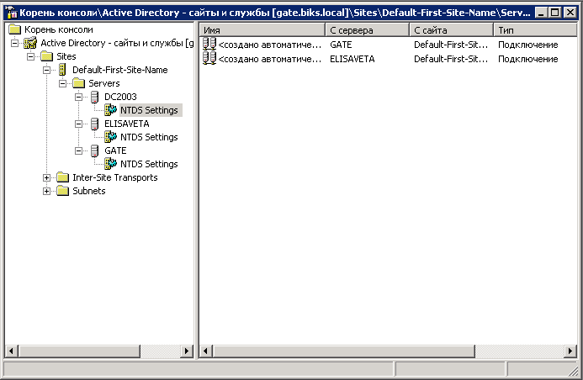The width and height of the screenshot is (583, 380).
Task: Select the highlighted NTDS Settings label under DC2003
Action: click(x=150, y=110)
